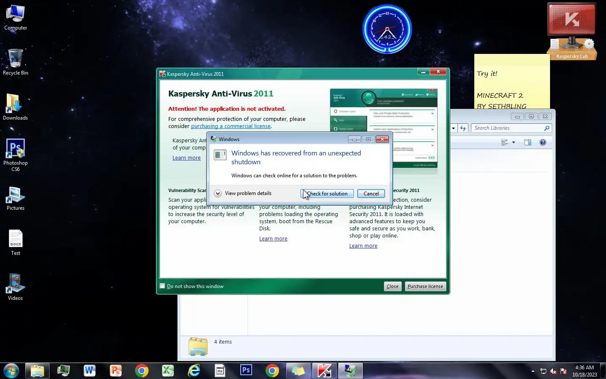Image resolution: width=606 pixels, height=379 pixels.
Task: Maximize the Explorer Libraries window
Action: [x=531, y=117]
